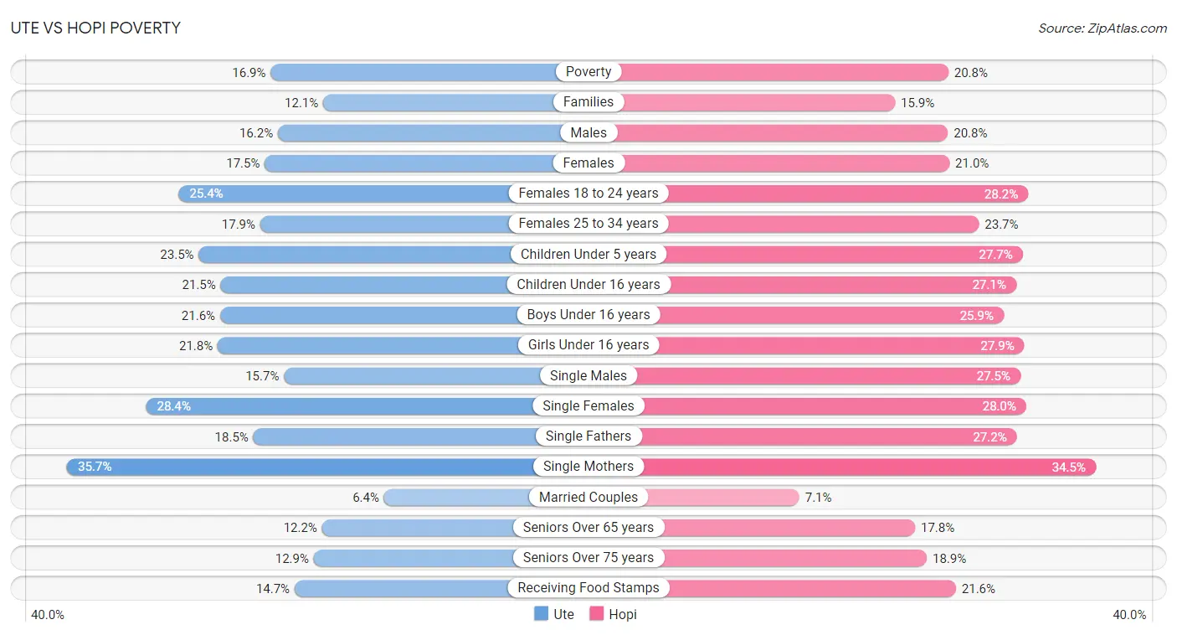Click the Ute 12.1% Families bar
The image size is (1177, 635).
click(x=455, y=102)
